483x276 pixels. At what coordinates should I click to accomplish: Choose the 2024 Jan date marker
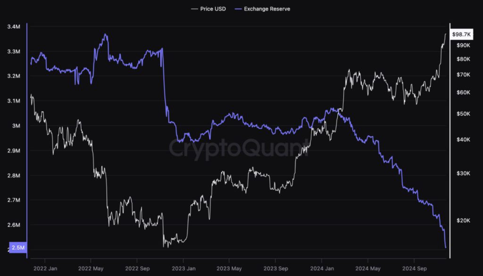(322, 268)
